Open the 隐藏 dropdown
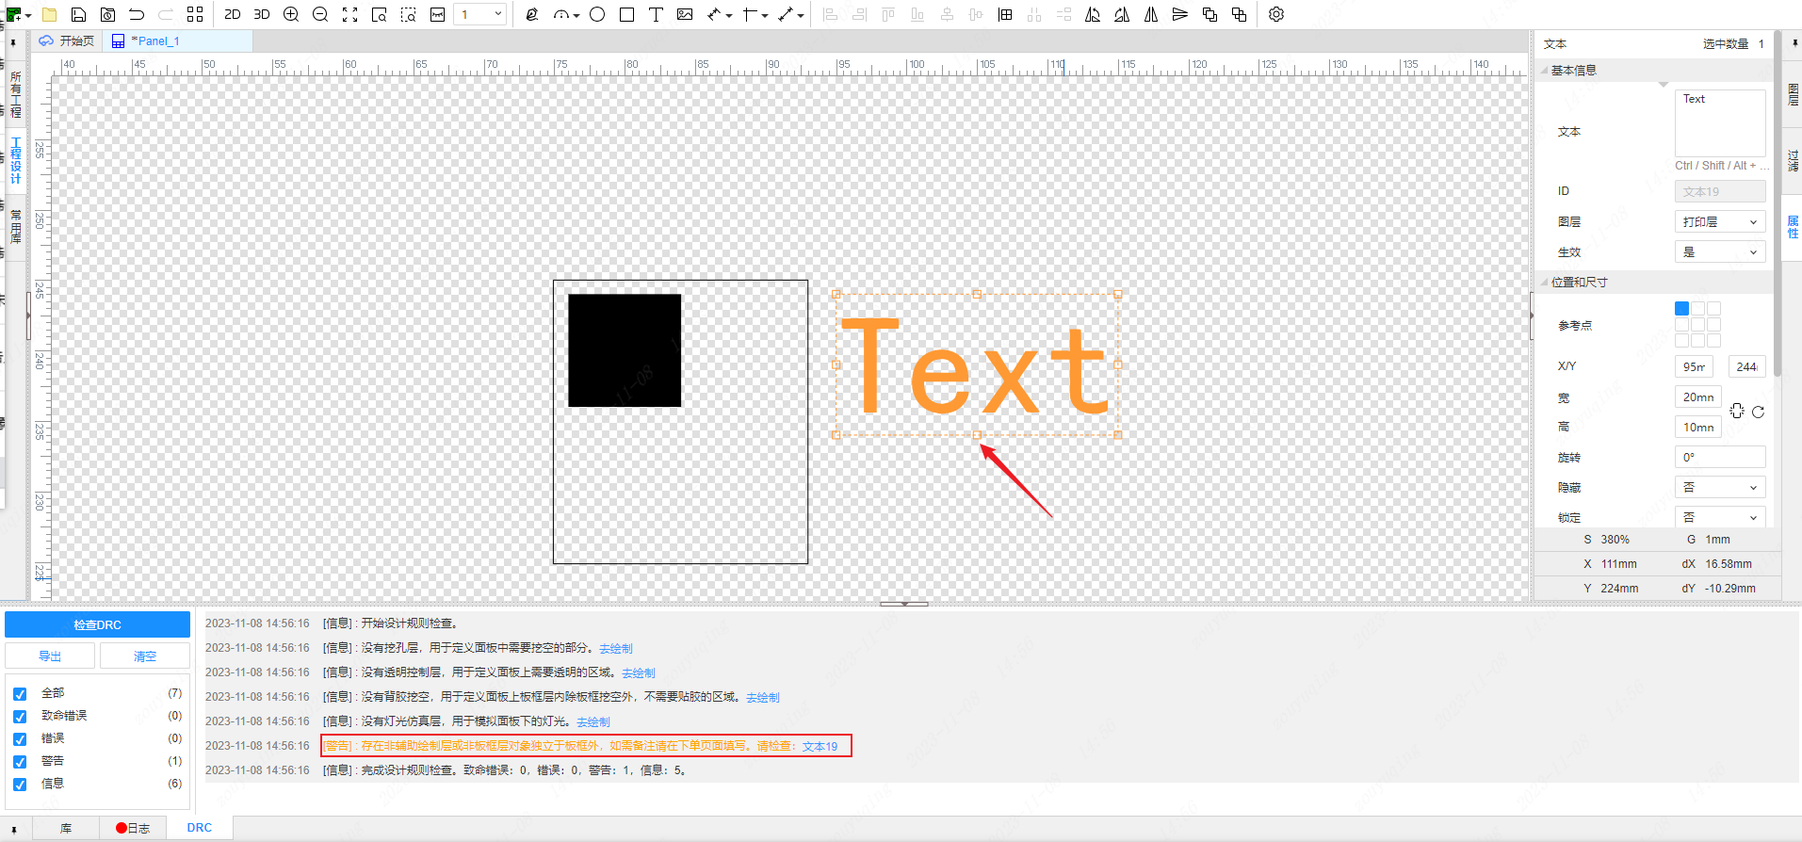 tap(1720, 488)
